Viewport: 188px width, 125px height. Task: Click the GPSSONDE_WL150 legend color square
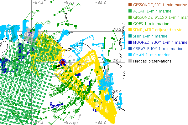tap(130, 17)
